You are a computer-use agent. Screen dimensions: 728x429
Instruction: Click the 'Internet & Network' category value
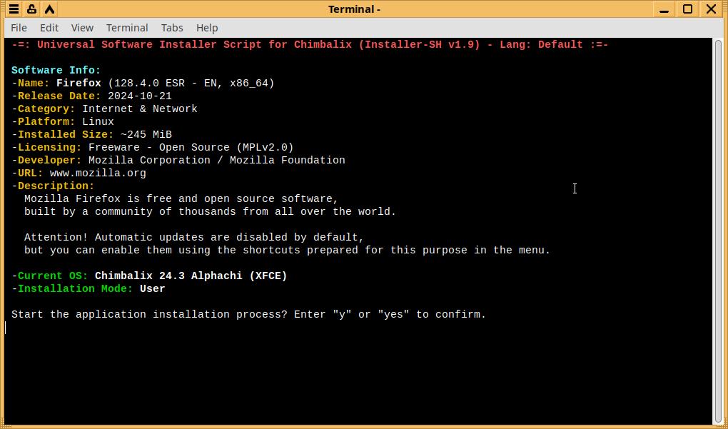pos(140,108)
